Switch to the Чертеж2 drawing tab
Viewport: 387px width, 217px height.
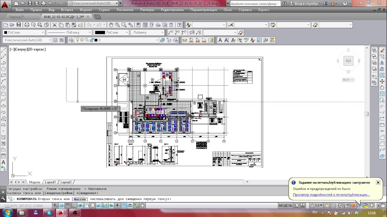pos(17,17)
